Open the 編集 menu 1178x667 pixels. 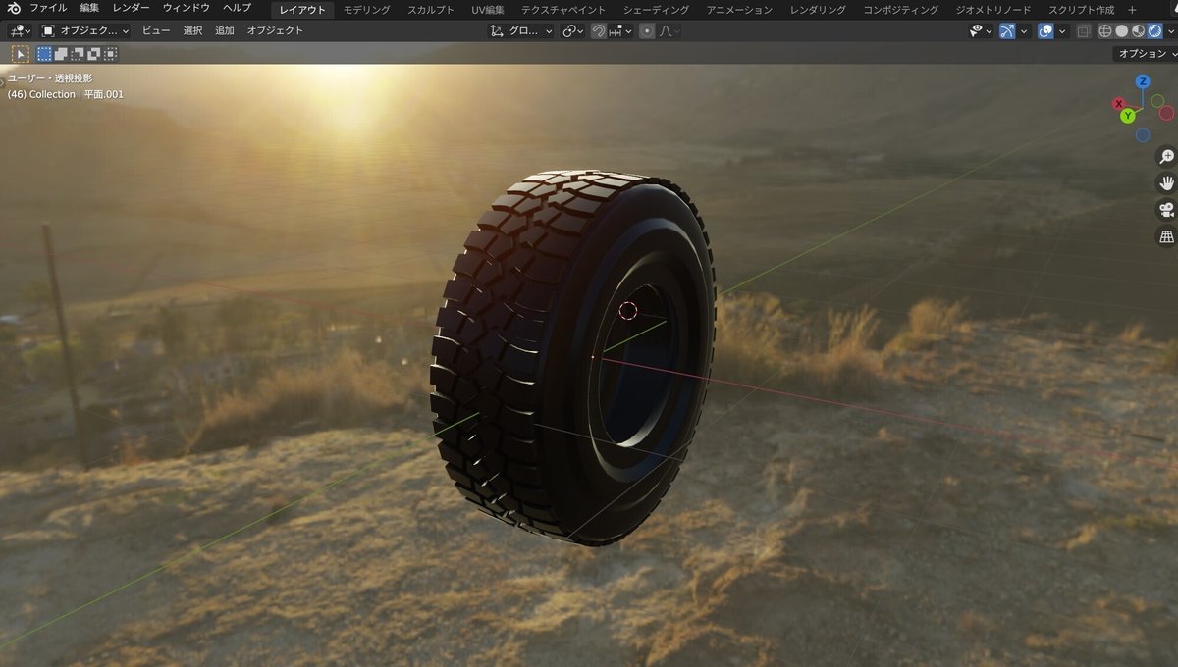click(x=89, y=8)
